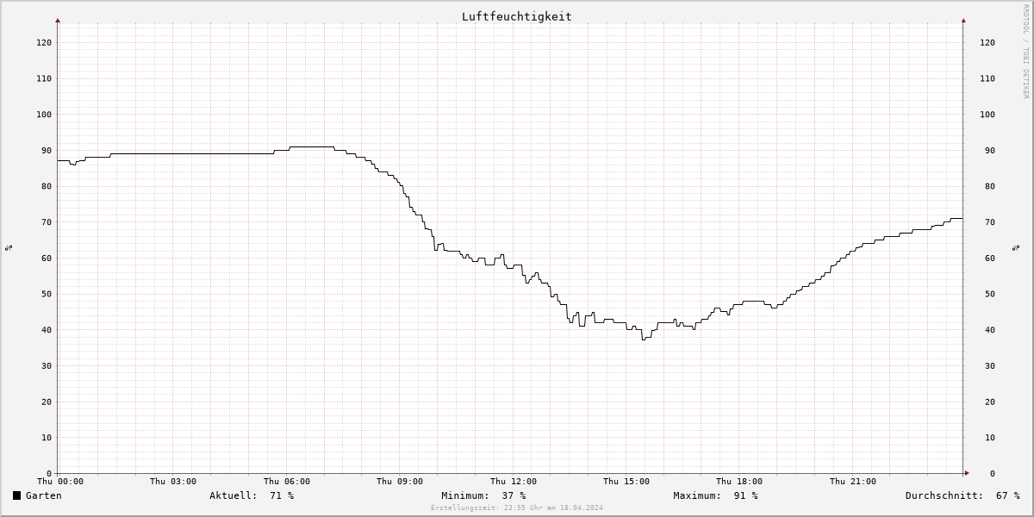The image size is (1034, 517).
Task: Click the 80 label on left y-axis
Action: tap(47, 186)
